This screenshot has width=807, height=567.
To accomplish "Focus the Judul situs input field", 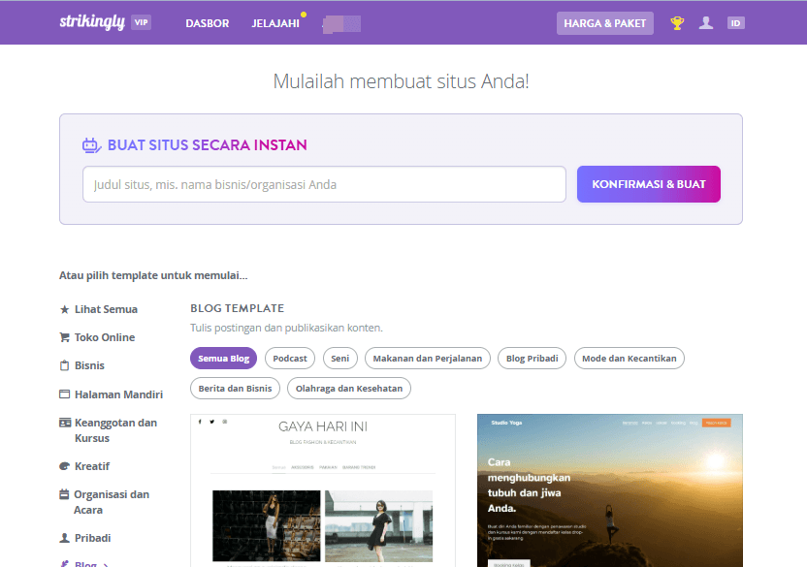I will tap(324, 184).
